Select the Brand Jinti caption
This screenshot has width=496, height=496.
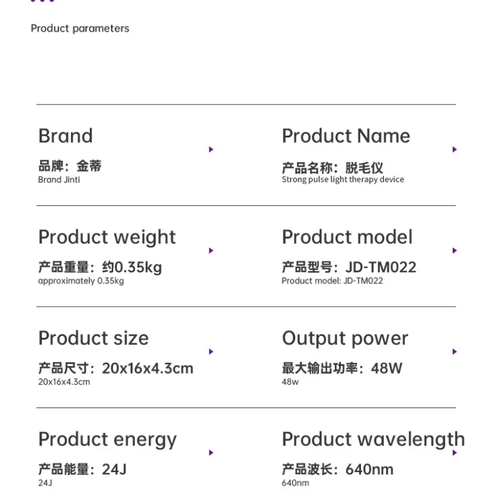[59, 180]
